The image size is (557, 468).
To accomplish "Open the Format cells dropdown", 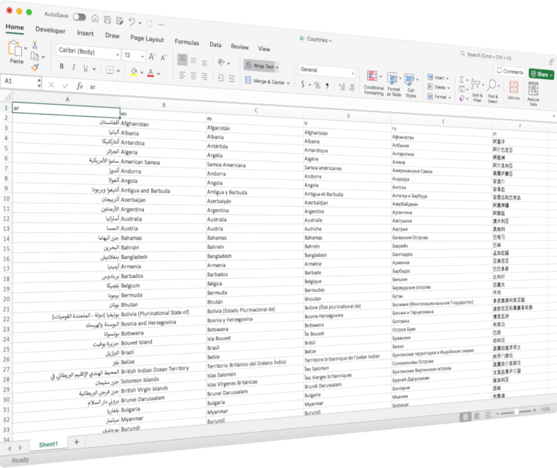I will [x=439, y=96].
